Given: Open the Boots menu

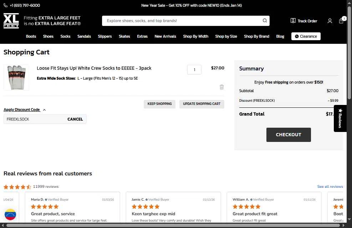Looking at the screenshot, I should (31, 36).
